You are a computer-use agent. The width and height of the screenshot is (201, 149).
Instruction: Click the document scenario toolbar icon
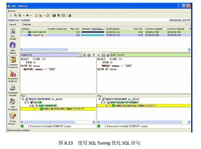19,15
